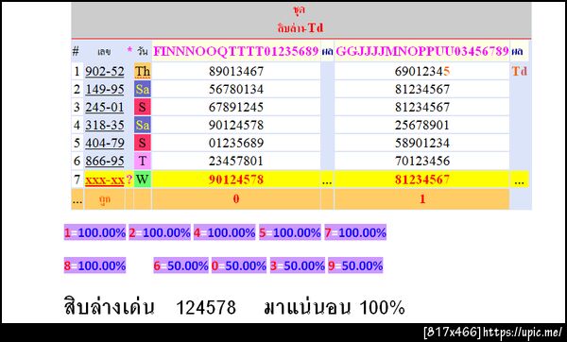
Task: Select the Th day badge in row 1
Action: coord(143,71)
